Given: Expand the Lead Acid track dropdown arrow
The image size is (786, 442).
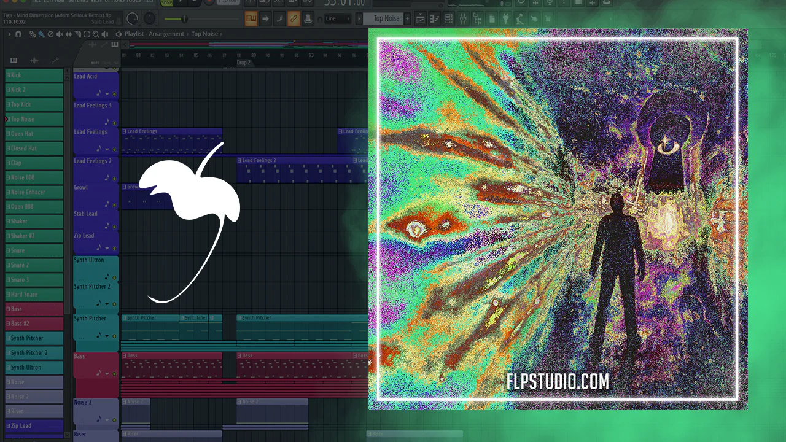Looking at the screenshot, I should [x=107, y=94].
